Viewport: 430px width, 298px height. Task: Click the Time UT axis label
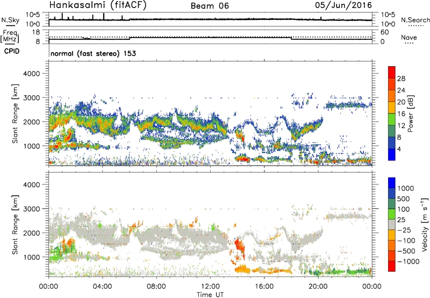(210, 295)
